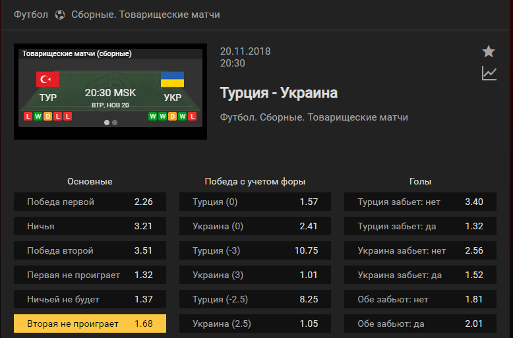Click the Товарищеские матчи (сборные) widget header

(x=77, y=53)
